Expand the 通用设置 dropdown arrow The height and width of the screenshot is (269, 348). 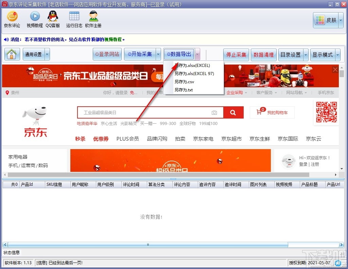[x=47, y=54]
